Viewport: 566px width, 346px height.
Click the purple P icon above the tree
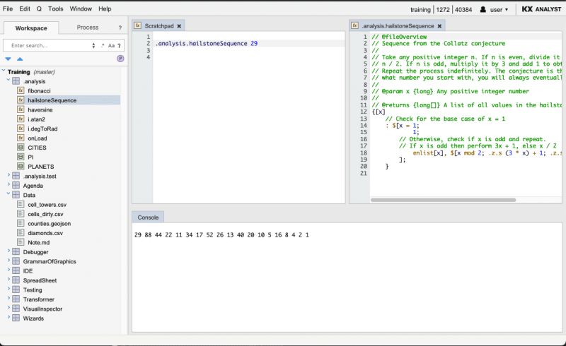click(120, 59)
